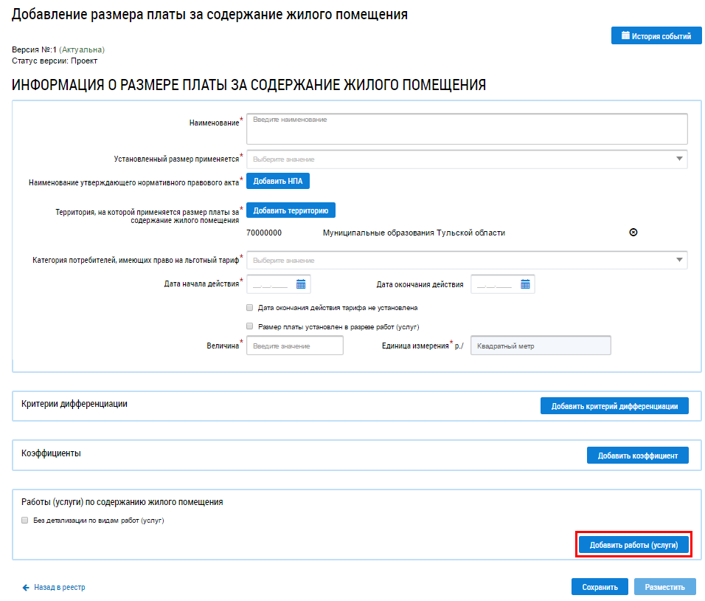Screen dimensions: 705x601
Task: Add a differentiation criterion
Action: (x=614, y=405)
